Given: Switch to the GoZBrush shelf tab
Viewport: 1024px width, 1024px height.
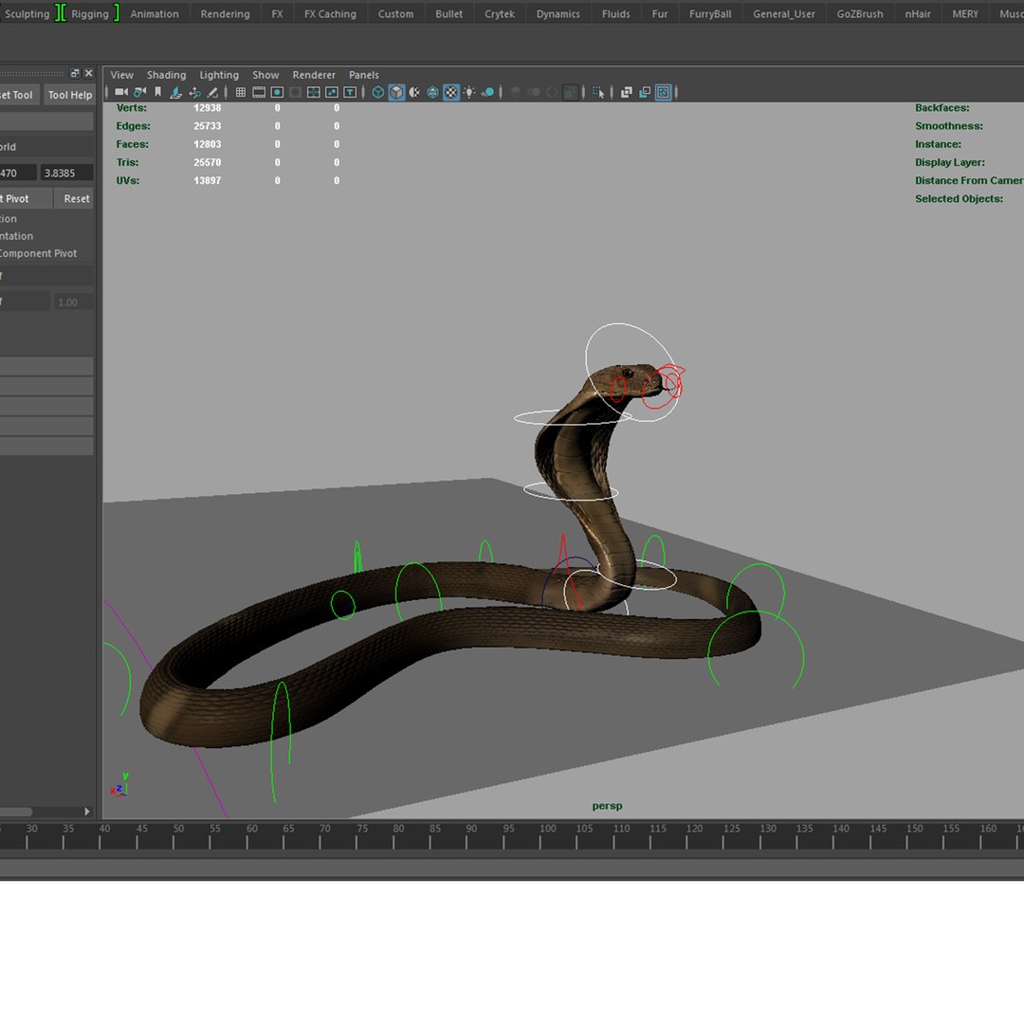Looking at the screenshot, I should (x=859, y=13).
